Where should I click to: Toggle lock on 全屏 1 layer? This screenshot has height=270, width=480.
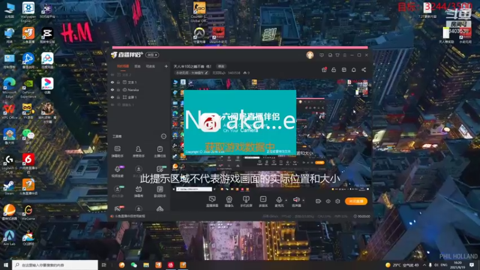(x=118, y=97)
